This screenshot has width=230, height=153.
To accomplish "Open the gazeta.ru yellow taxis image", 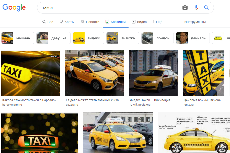I will pyautogui.click(x=94, y=73).
